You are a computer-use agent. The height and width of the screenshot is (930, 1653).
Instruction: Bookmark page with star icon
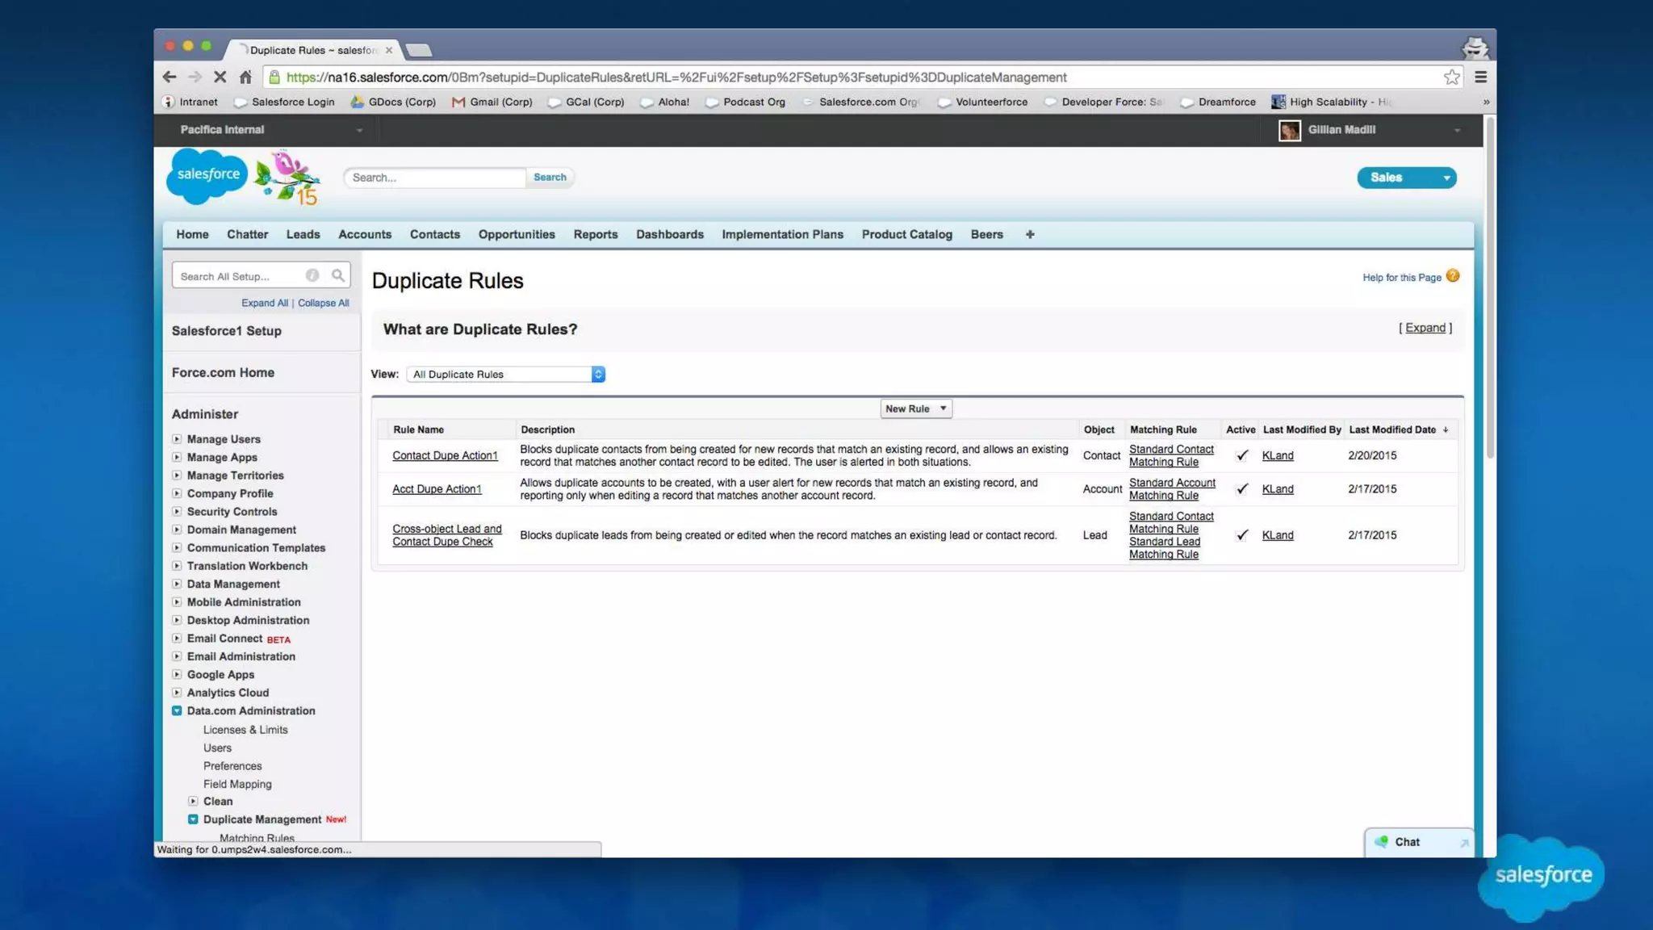(1451, 77)
